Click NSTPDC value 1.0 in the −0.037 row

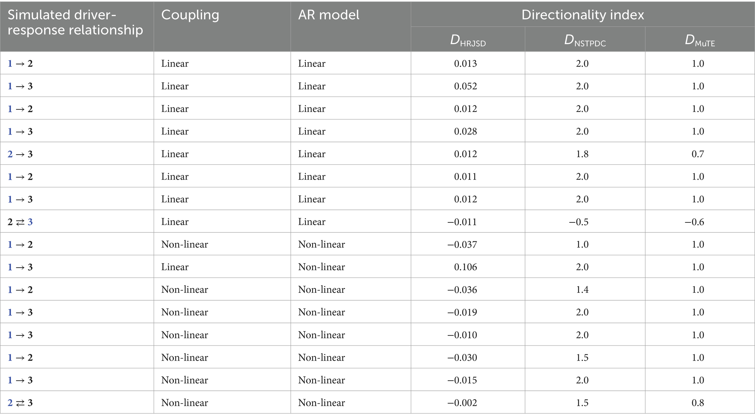click(582, 244)
